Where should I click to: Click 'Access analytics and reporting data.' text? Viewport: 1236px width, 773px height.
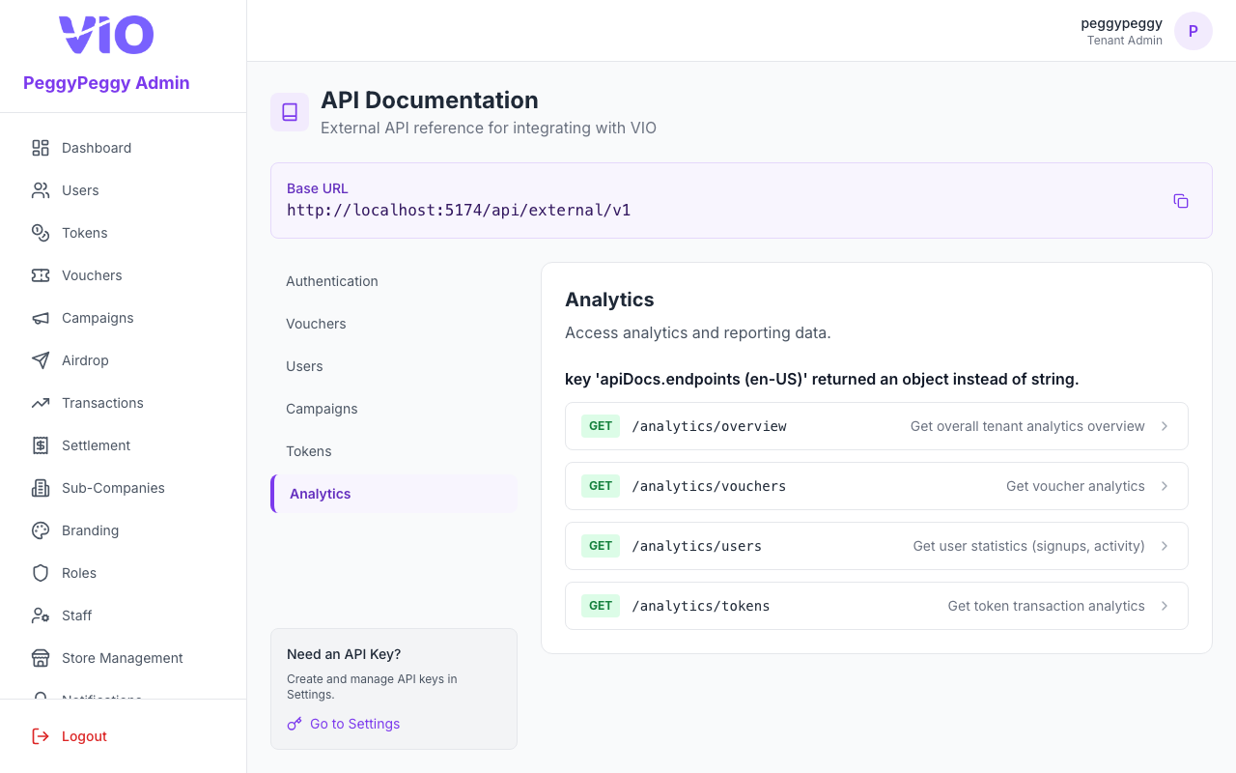pos(697,332)
